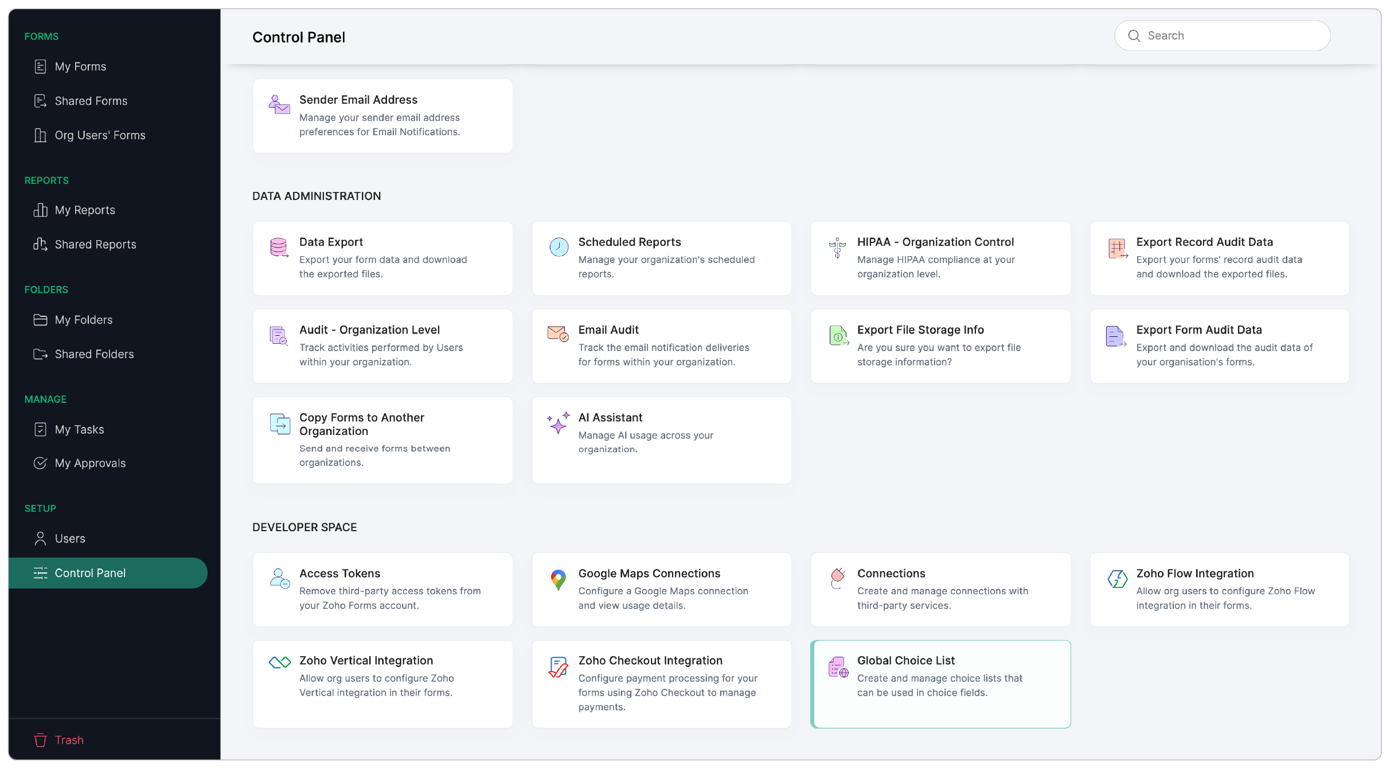Click the Zoho Checkout Integration icon

(x=558, y=666)
